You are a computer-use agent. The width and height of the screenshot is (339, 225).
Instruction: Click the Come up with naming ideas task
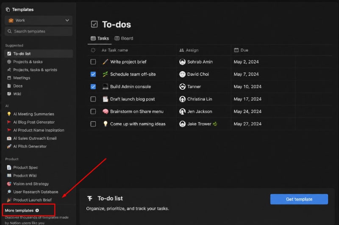tap(138, 124)
